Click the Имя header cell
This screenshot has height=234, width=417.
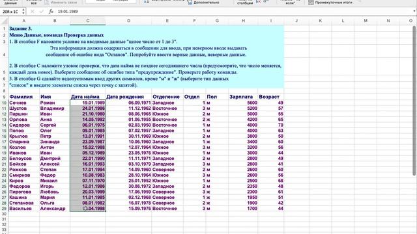pyautogui.click(x=55, y=97)
